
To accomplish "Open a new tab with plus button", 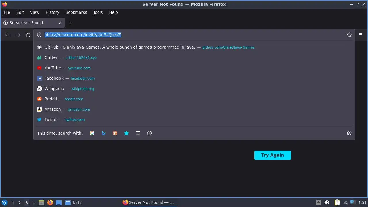I will coord(71,23).
